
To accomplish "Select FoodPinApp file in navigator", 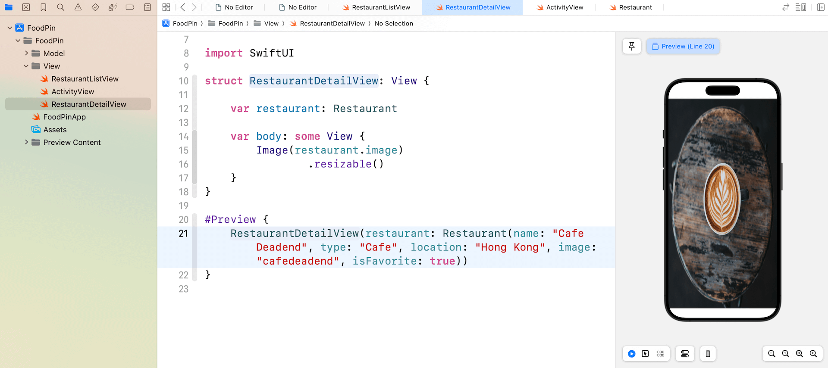I will pos(64,117).
